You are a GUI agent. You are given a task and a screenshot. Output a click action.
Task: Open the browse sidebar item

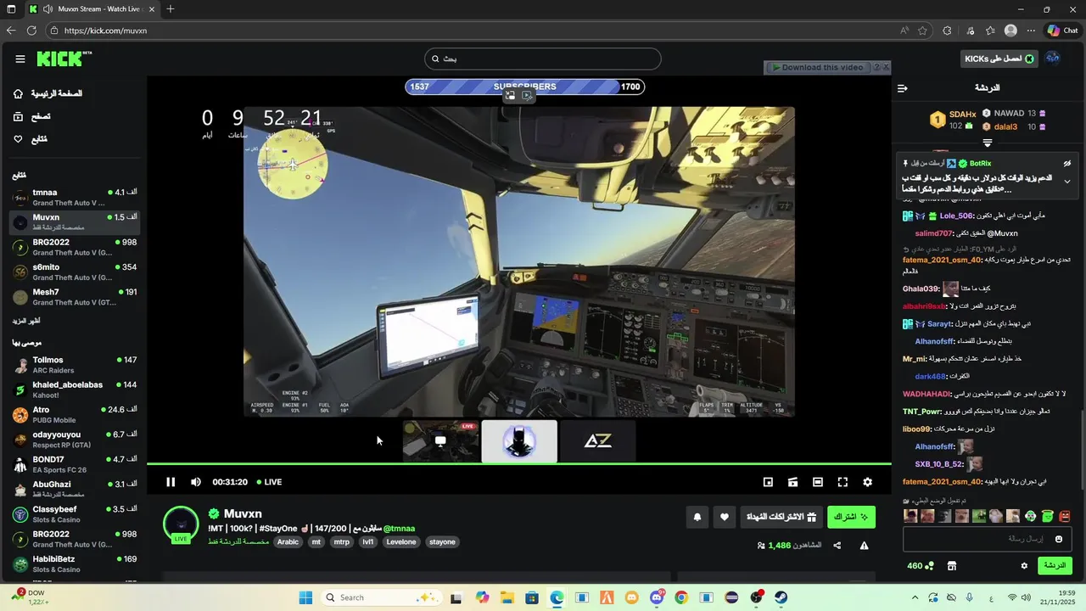32,116
